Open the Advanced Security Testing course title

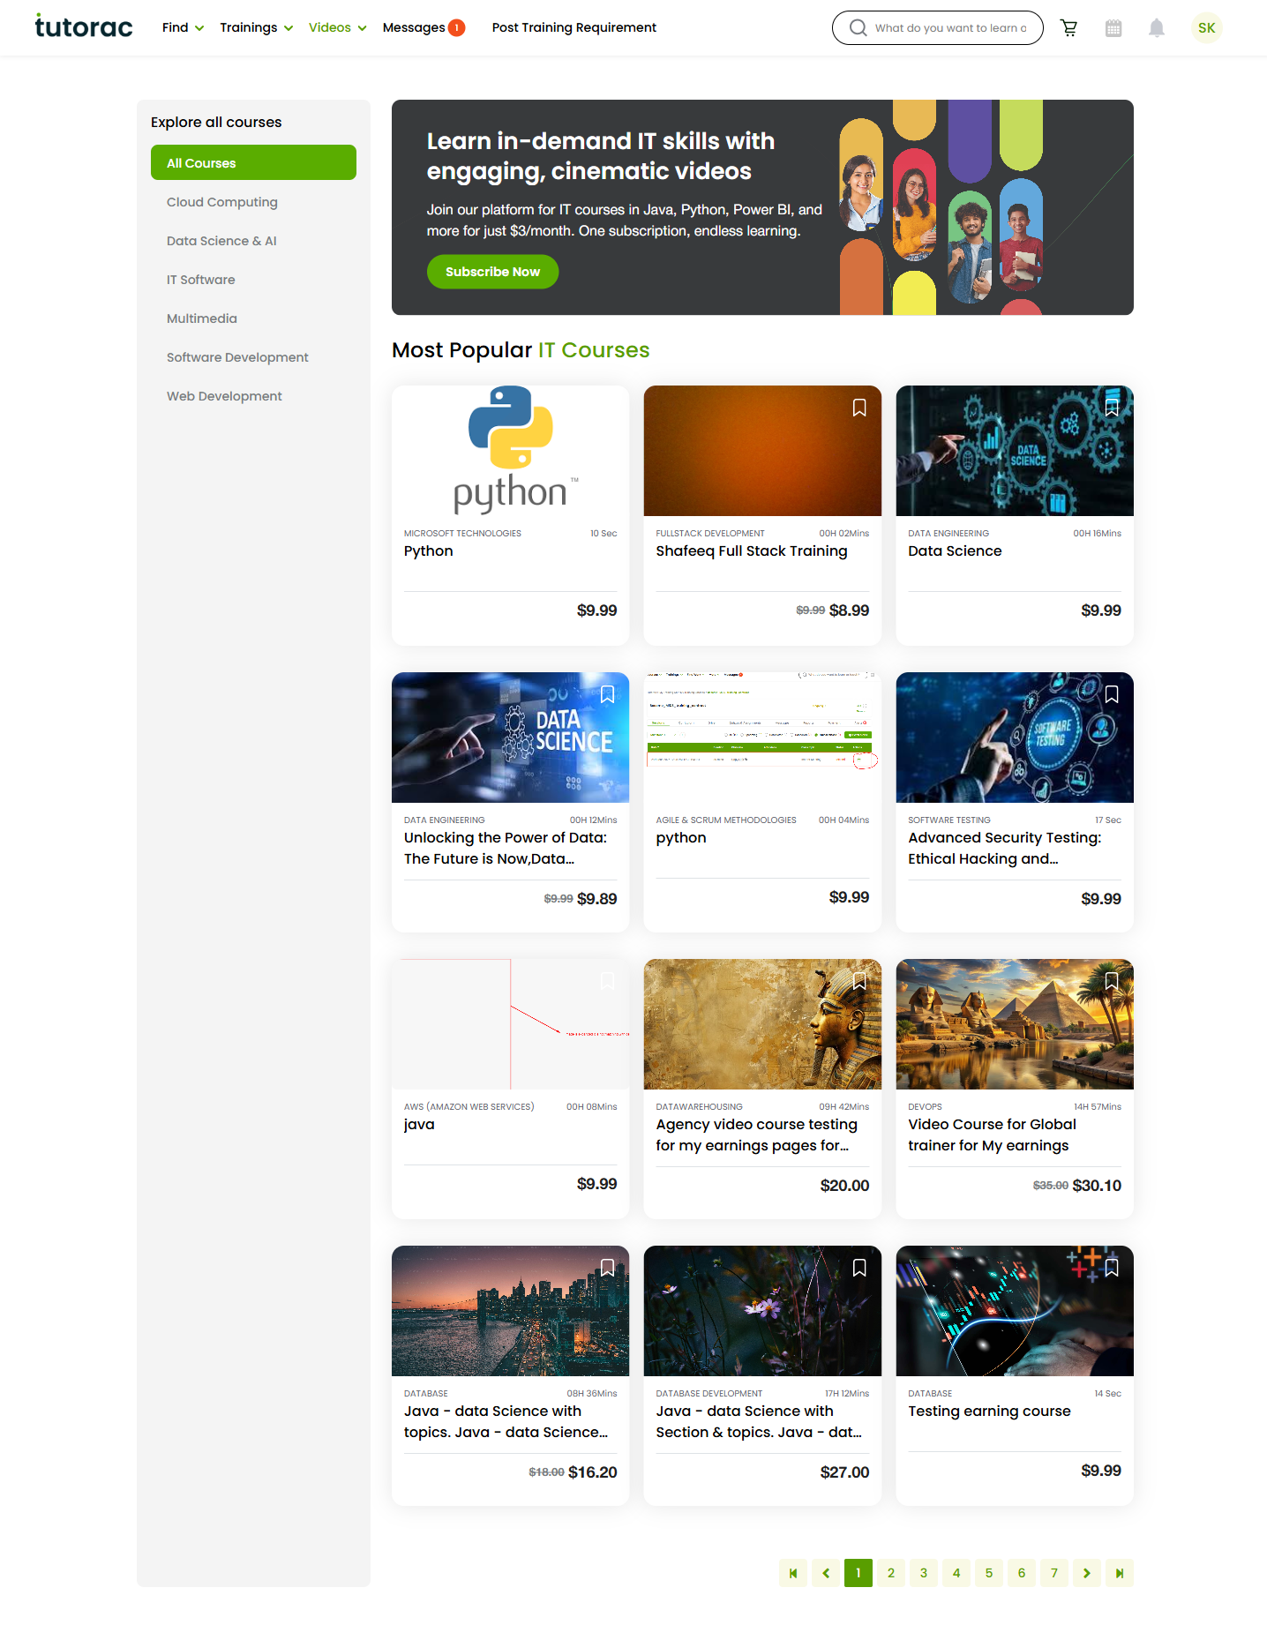click(1004, 849)
